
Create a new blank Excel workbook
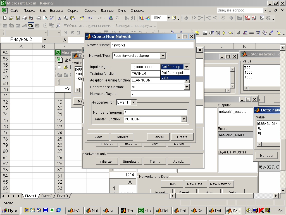(5, 18)
